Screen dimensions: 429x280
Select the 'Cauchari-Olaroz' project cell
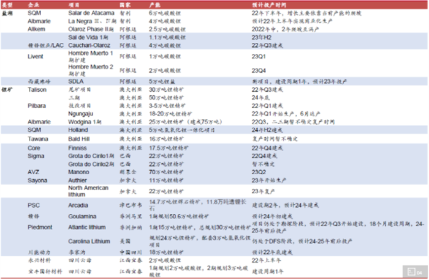pyautogui.click(x=89, y=45)
